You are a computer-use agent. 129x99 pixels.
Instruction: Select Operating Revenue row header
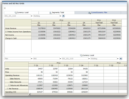pos(17,75)
